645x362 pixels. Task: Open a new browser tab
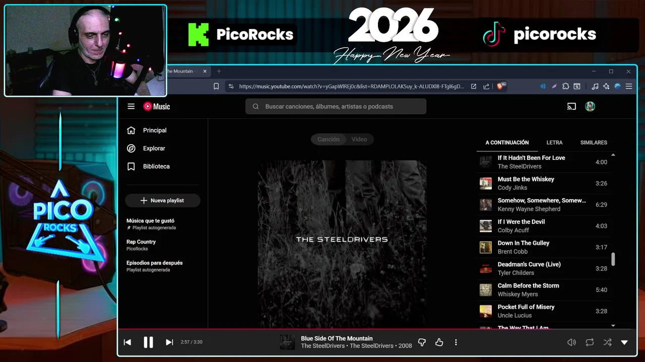[219, 71]
